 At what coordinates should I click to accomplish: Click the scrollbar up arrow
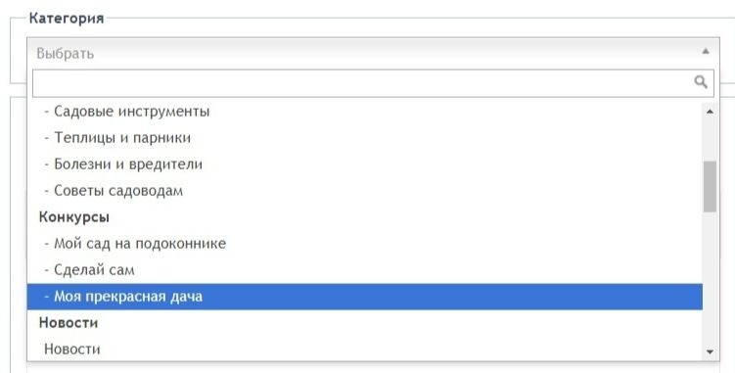click(x=710, y=112)
